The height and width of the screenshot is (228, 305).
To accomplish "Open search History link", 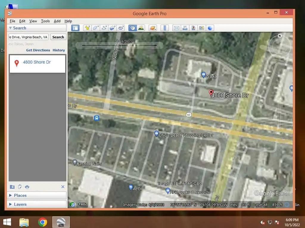I will 59,50.
